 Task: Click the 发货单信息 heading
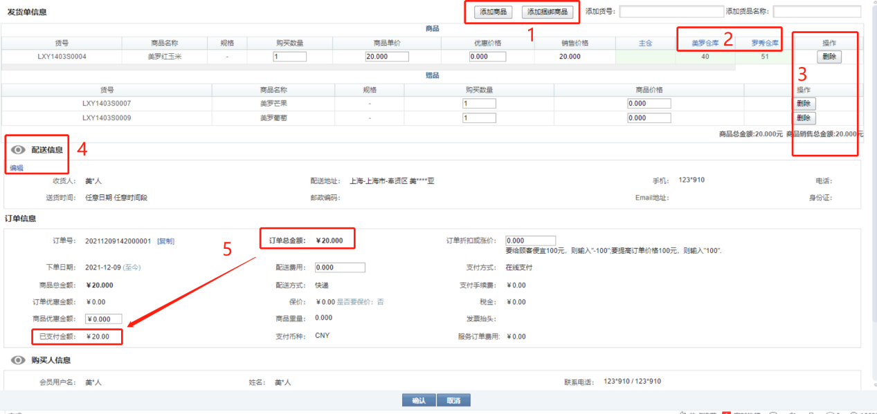(26, 12)
